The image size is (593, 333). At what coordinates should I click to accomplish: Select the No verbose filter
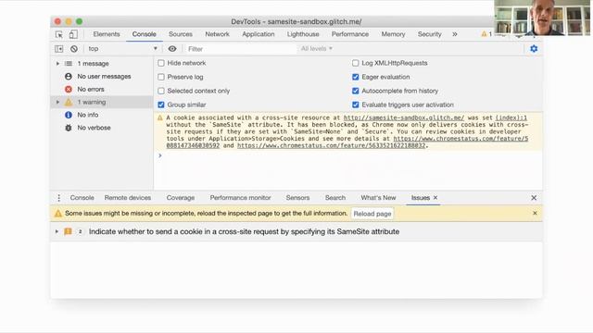pos(94,128)
